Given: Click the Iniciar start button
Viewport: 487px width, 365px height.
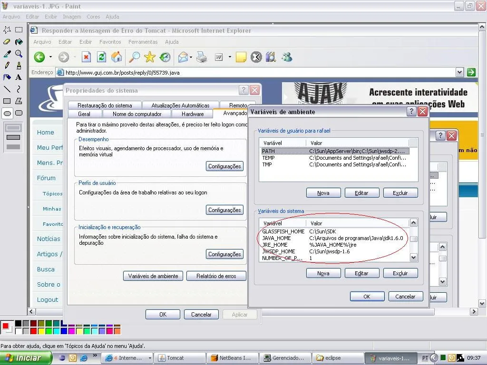Looking at the screenshot, I should point(26,358).
